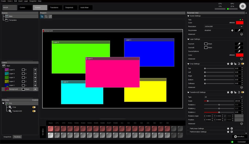Toggle Layer-1 visibility eye
249x144 pixels.
35,85
